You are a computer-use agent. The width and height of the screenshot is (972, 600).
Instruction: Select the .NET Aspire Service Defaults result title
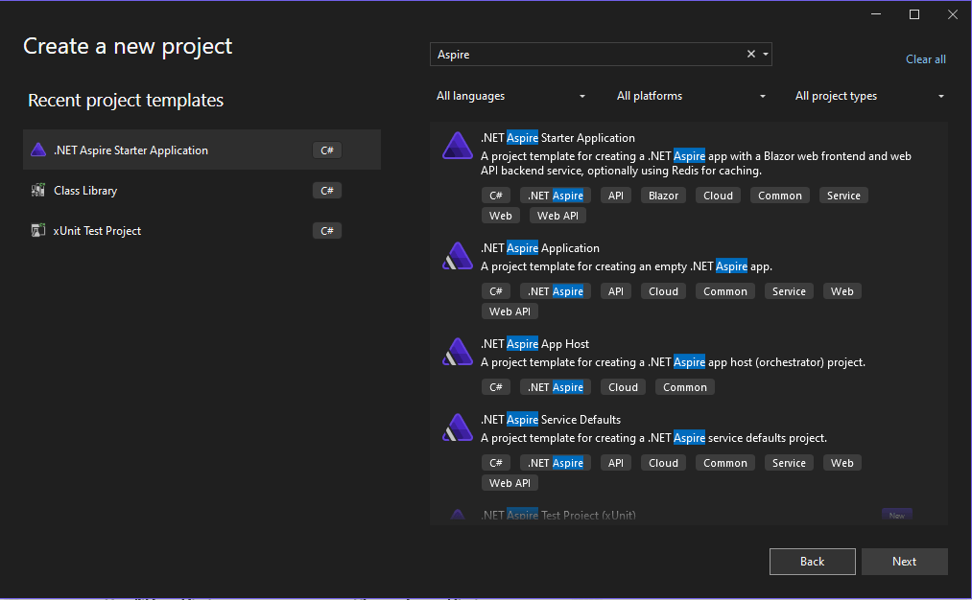coord(551,420)
